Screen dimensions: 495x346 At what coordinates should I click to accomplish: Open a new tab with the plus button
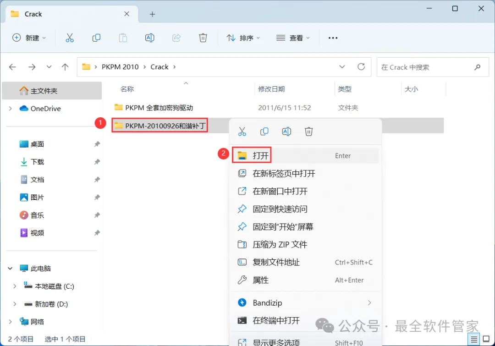coord(152,14)
